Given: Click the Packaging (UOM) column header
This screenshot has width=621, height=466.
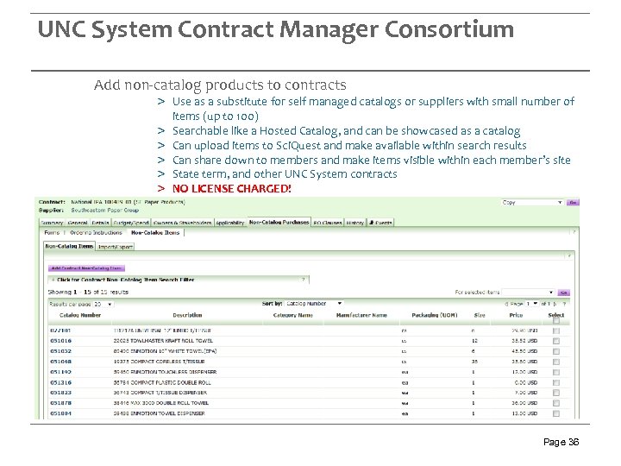Looking at the screenshot, I should coord(435,316).
